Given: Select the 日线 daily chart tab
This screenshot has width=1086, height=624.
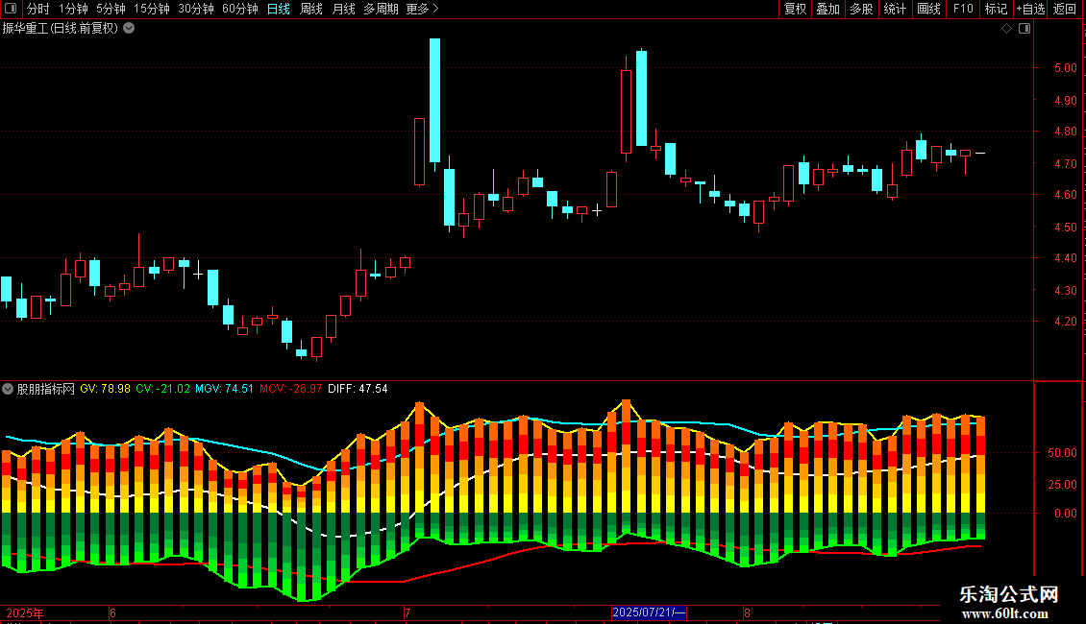Looking at the screenshot, I should (x=279, y=9).
